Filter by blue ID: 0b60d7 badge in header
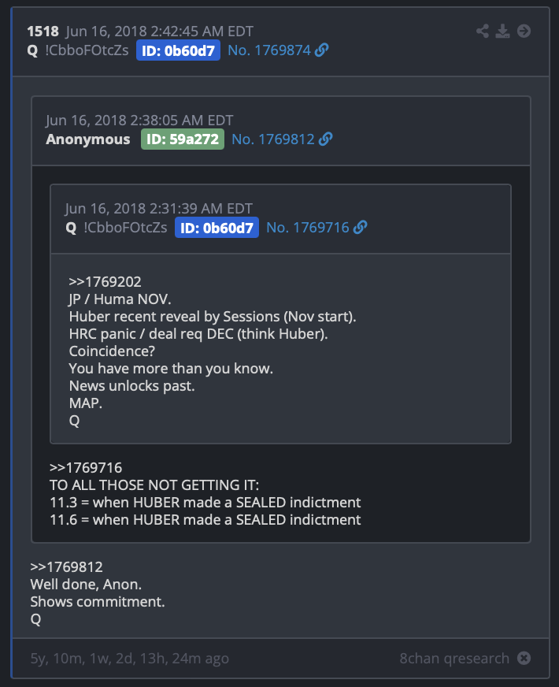The width and height of the screenshot is (559, 687). 178,50
